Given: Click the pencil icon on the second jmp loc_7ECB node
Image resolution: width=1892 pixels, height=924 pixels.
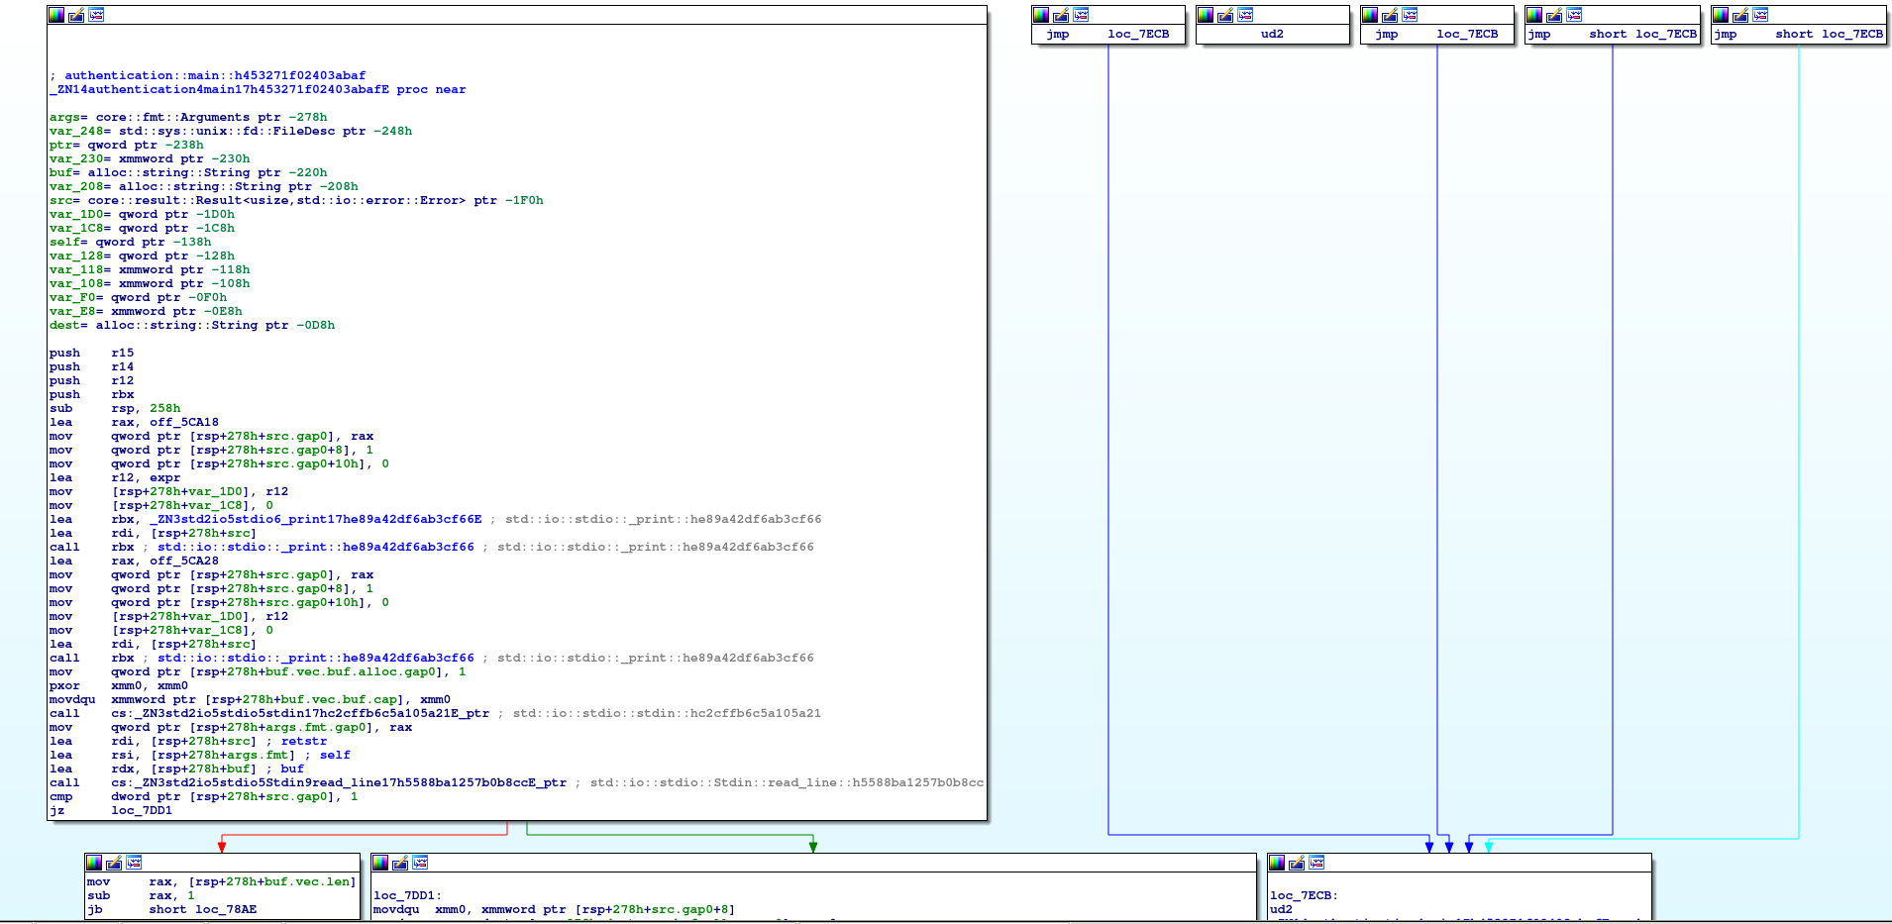Looking at the screenshot, I should point(1389,15).
